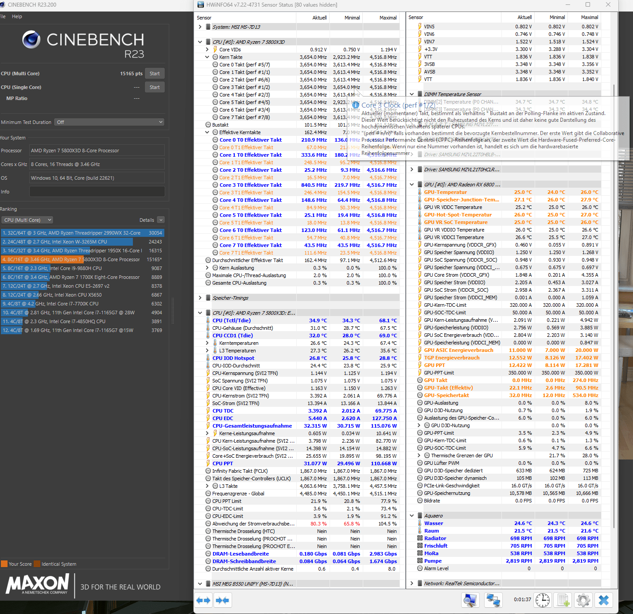Click the expand-all arrows icon in HWiNFO toolbar
633x614 pixels.
click(203, 600)
